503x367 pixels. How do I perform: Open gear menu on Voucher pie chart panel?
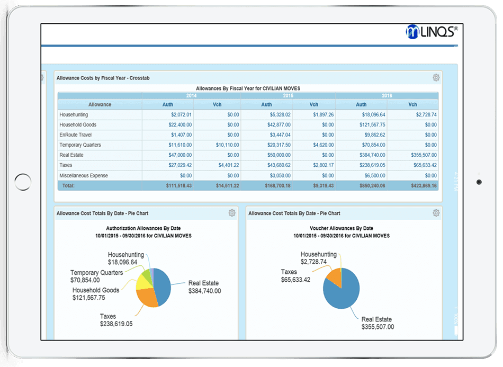pos(436,213)
